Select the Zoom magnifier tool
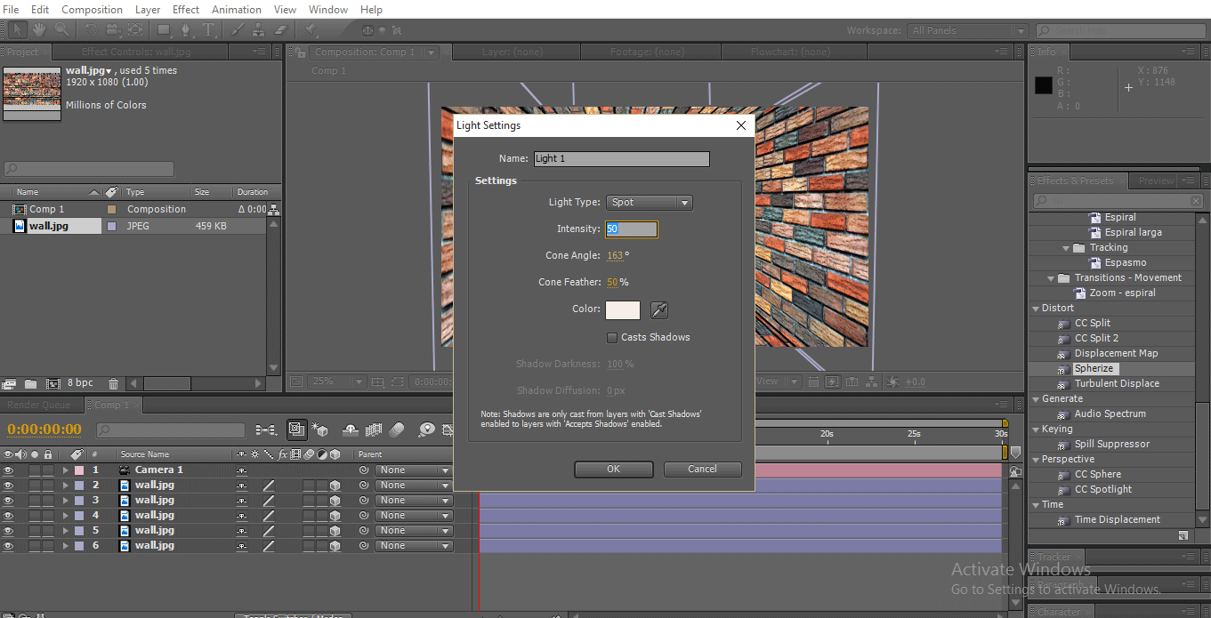This screenshot has height=618, width=1211. click(61, 29)
